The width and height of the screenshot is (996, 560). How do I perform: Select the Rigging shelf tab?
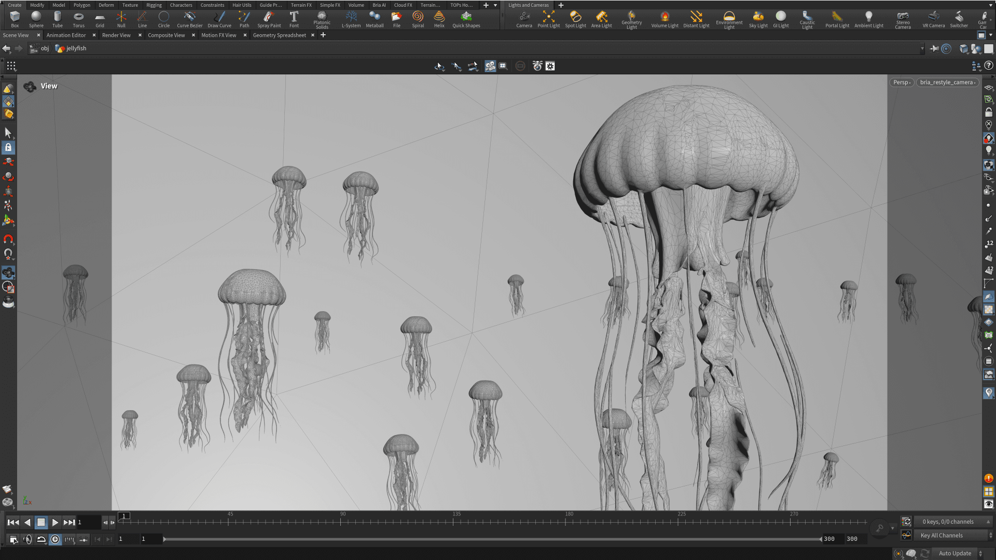coord(154,5)
